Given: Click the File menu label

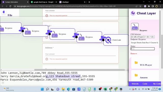Looking at the screenshot, I should click(x=10, y=15).
